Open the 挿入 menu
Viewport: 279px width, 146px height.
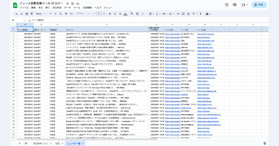tap(48, 8)
